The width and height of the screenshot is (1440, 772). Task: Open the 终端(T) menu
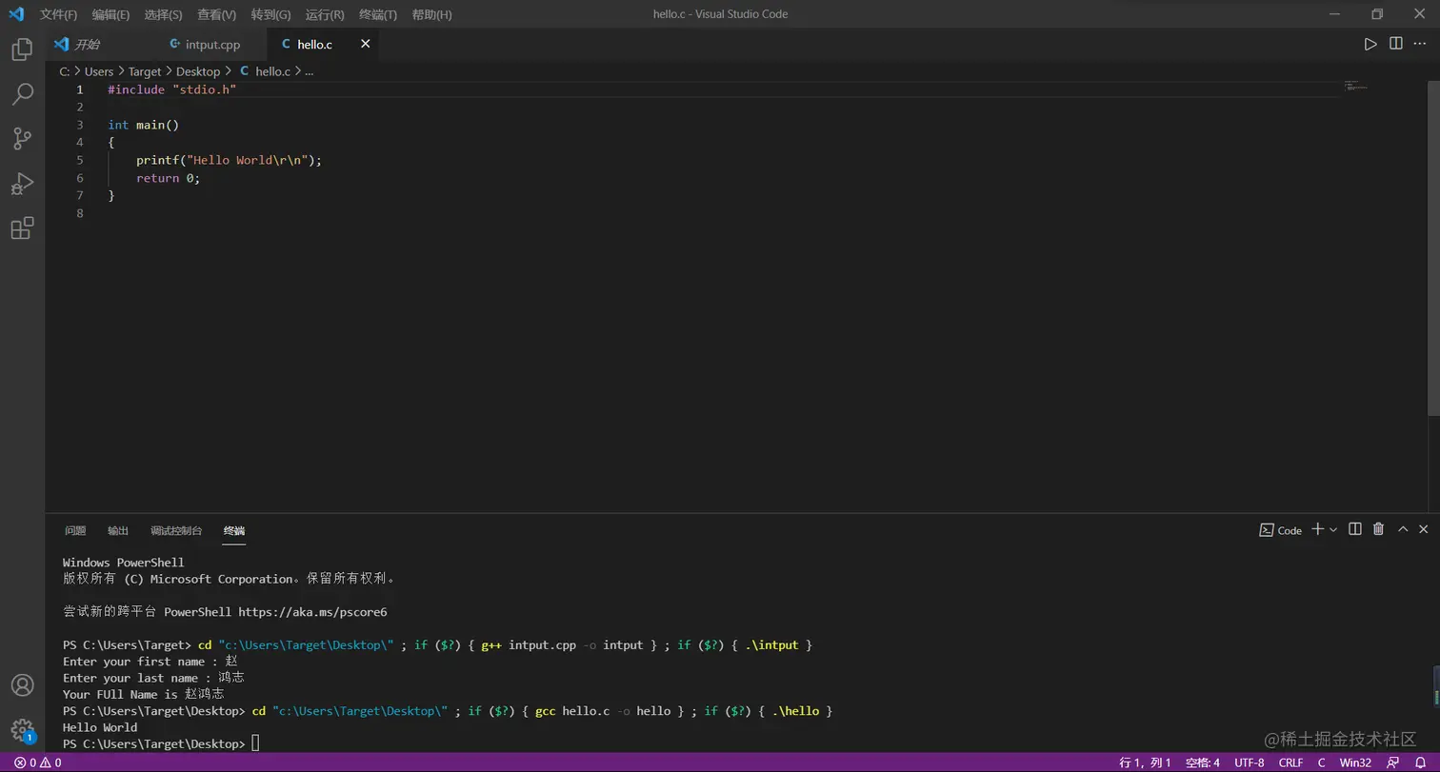[x=378, y=14]
